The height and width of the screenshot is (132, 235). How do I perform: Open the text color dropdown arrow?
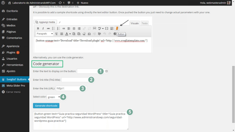click(70, 34)
